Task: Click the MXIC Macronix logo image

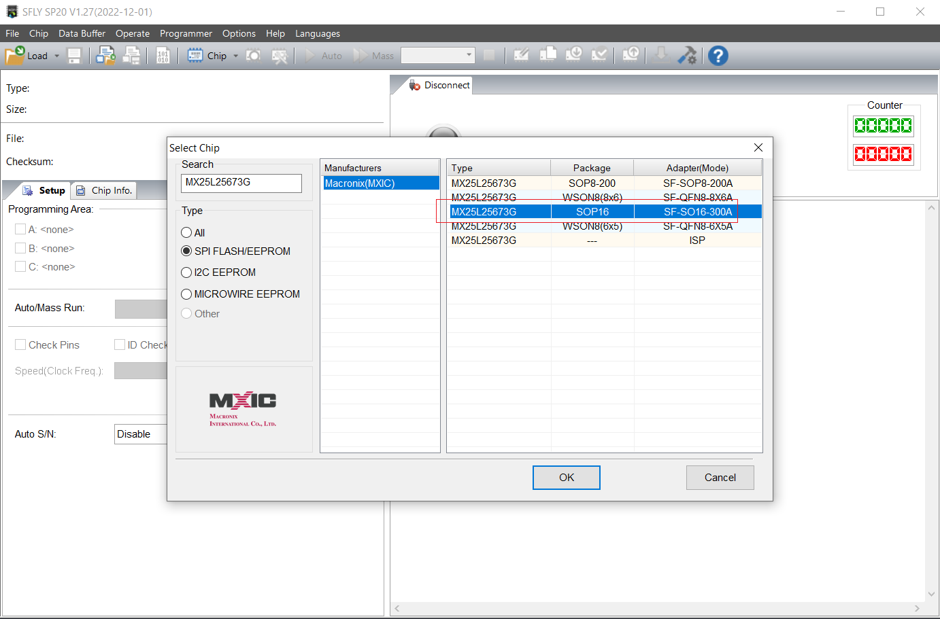Action: point(243,409)
